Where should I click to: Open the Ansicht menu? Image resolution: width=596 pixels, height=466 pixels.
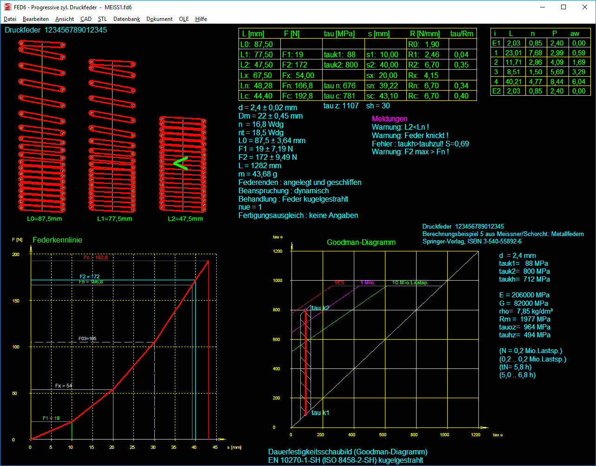[65, 19]
